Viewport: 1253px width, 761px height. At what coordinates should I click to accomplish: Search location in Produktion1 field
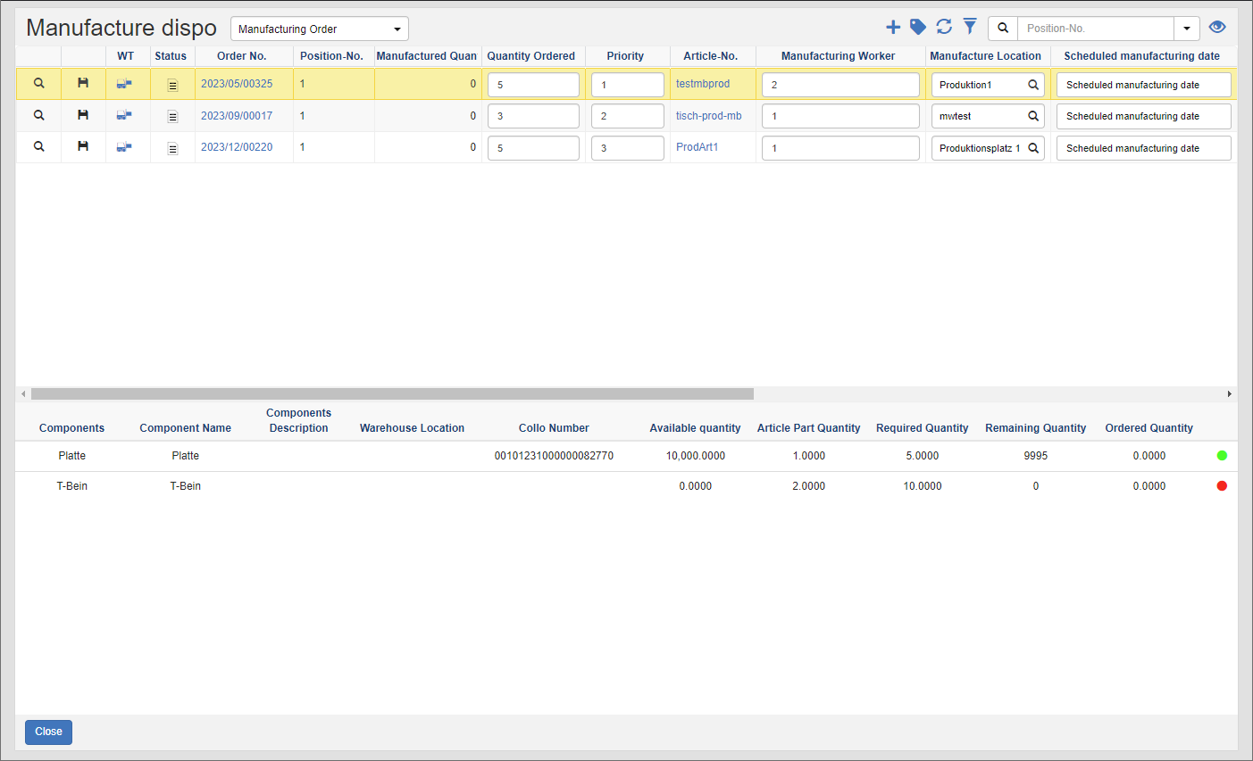click(1033, 85)
